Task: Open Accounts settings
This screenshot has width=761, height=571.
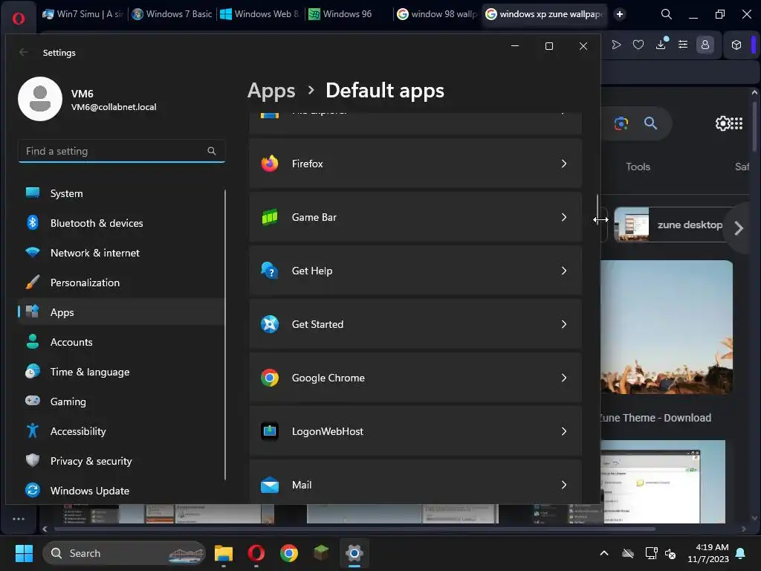Action: (x=121, y=342)
